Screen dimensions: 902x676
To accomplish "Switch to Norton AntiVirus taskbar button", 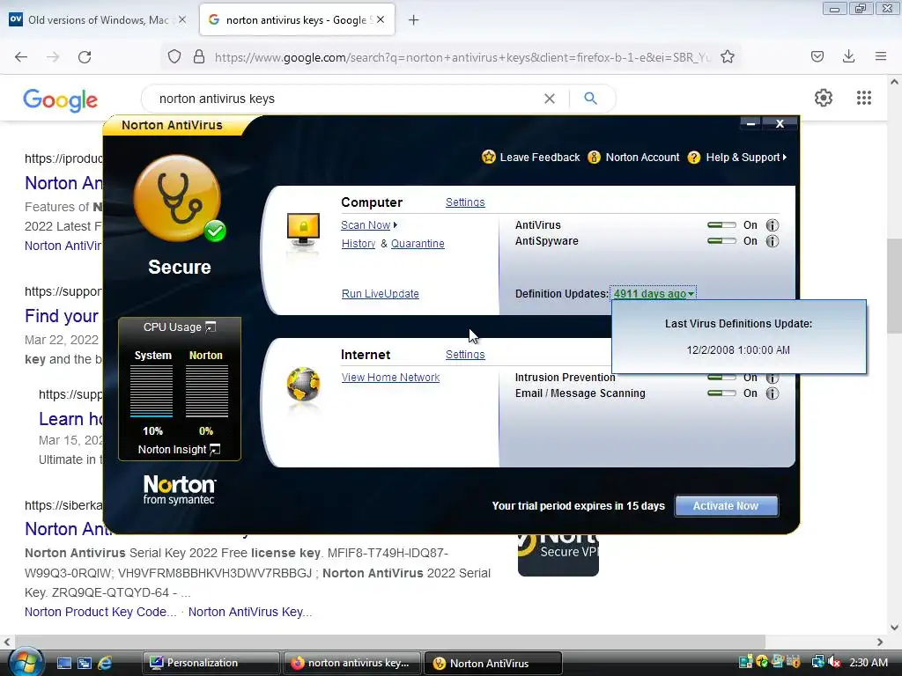I will coord(493,663).
